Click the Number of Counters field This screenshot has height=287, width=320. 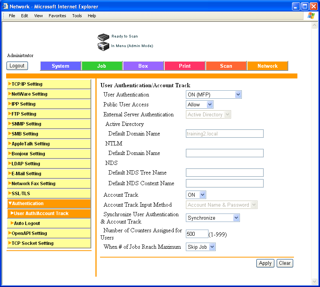click(x=197, y=234)
